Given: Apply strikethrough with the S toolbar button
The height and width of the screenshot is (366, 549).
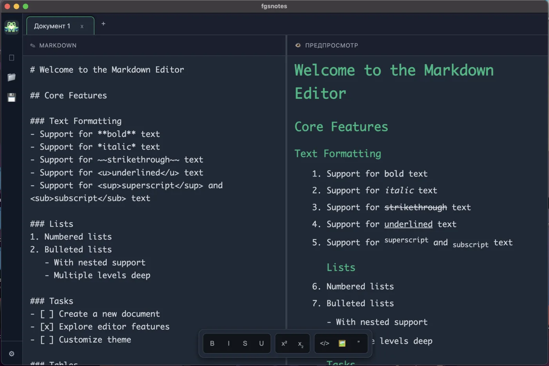Looking at the screenshot, I should [245, 343].
